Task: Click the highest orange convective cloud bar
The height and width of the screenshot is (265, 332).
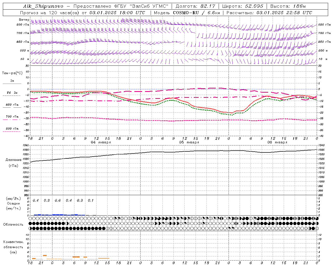Action: (45, 255)
